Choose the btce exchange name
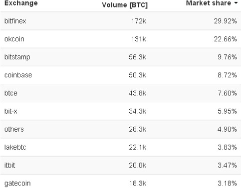This screenshot has width=241, height=188. coord(11,93)
